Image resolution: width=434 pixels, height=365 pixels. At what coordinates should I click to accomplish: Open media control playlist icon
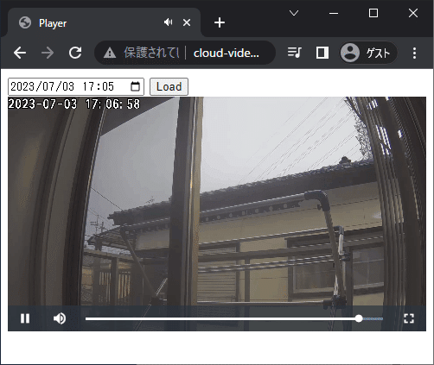[x=295, y=53]
